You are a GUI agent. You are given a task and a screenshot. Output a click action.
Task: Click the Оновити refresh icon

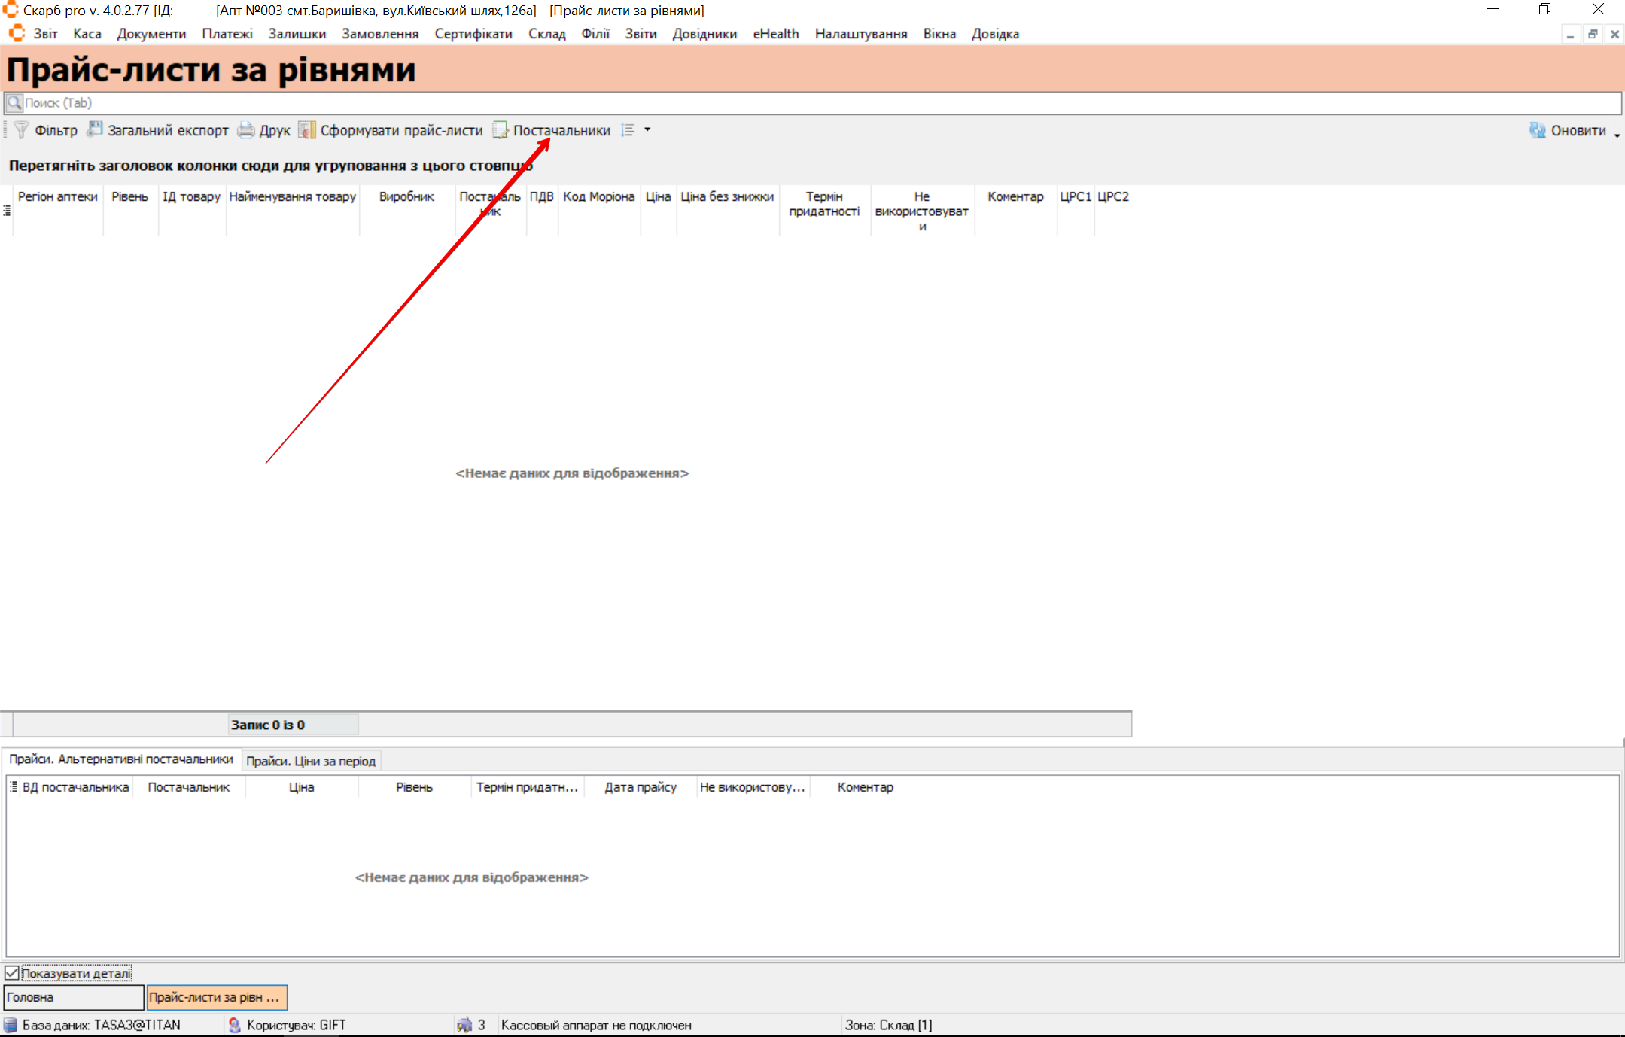click(1537, 130)
